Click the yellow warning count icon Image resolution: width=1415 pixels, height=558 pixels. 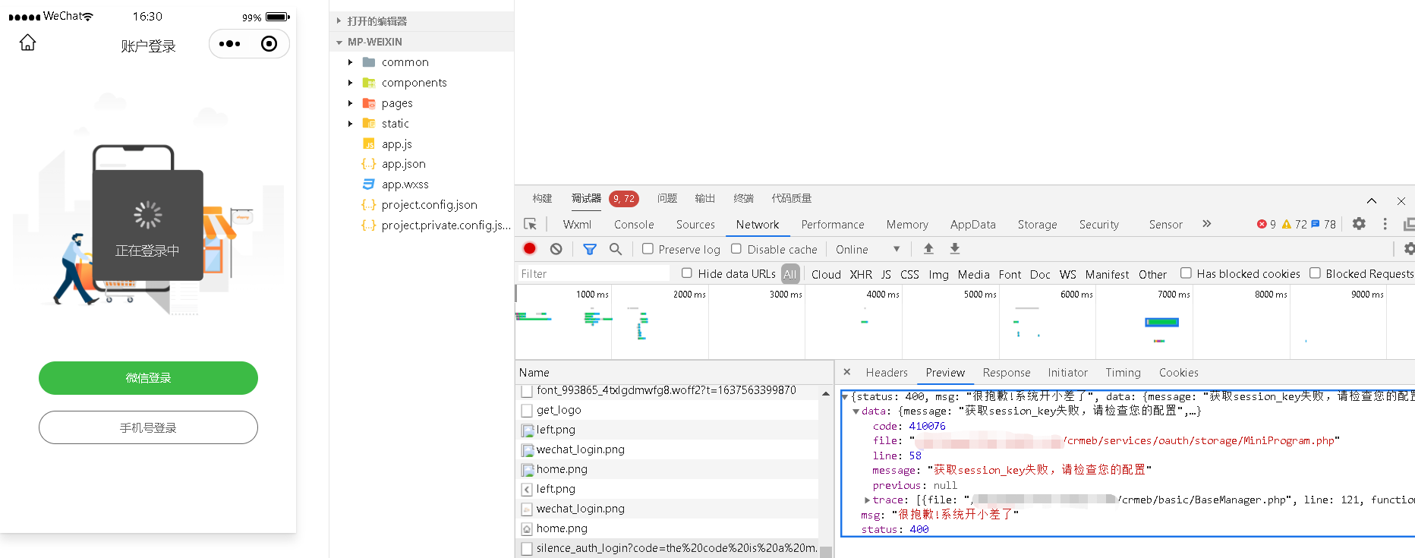1294,225
